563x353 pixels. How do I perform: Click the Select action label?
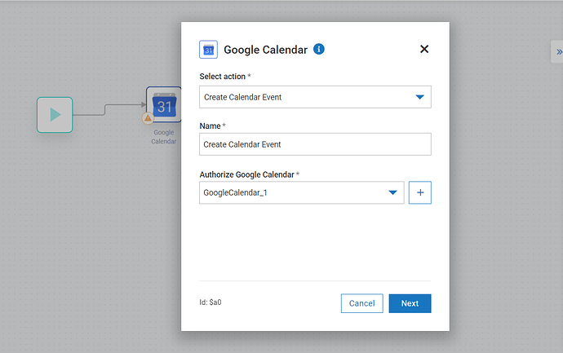[223, 77]
